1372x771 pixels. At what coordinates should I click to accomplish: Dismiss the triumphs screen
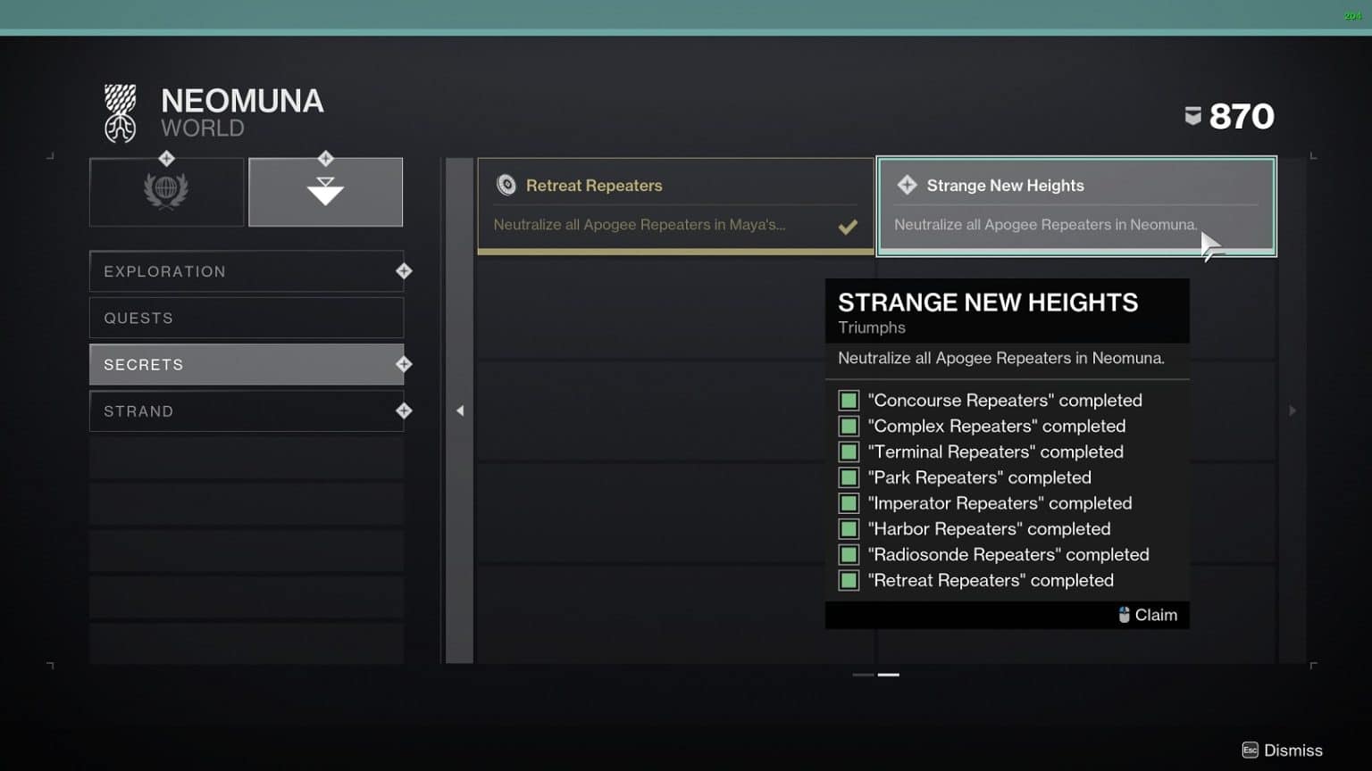coord(1282,750)
